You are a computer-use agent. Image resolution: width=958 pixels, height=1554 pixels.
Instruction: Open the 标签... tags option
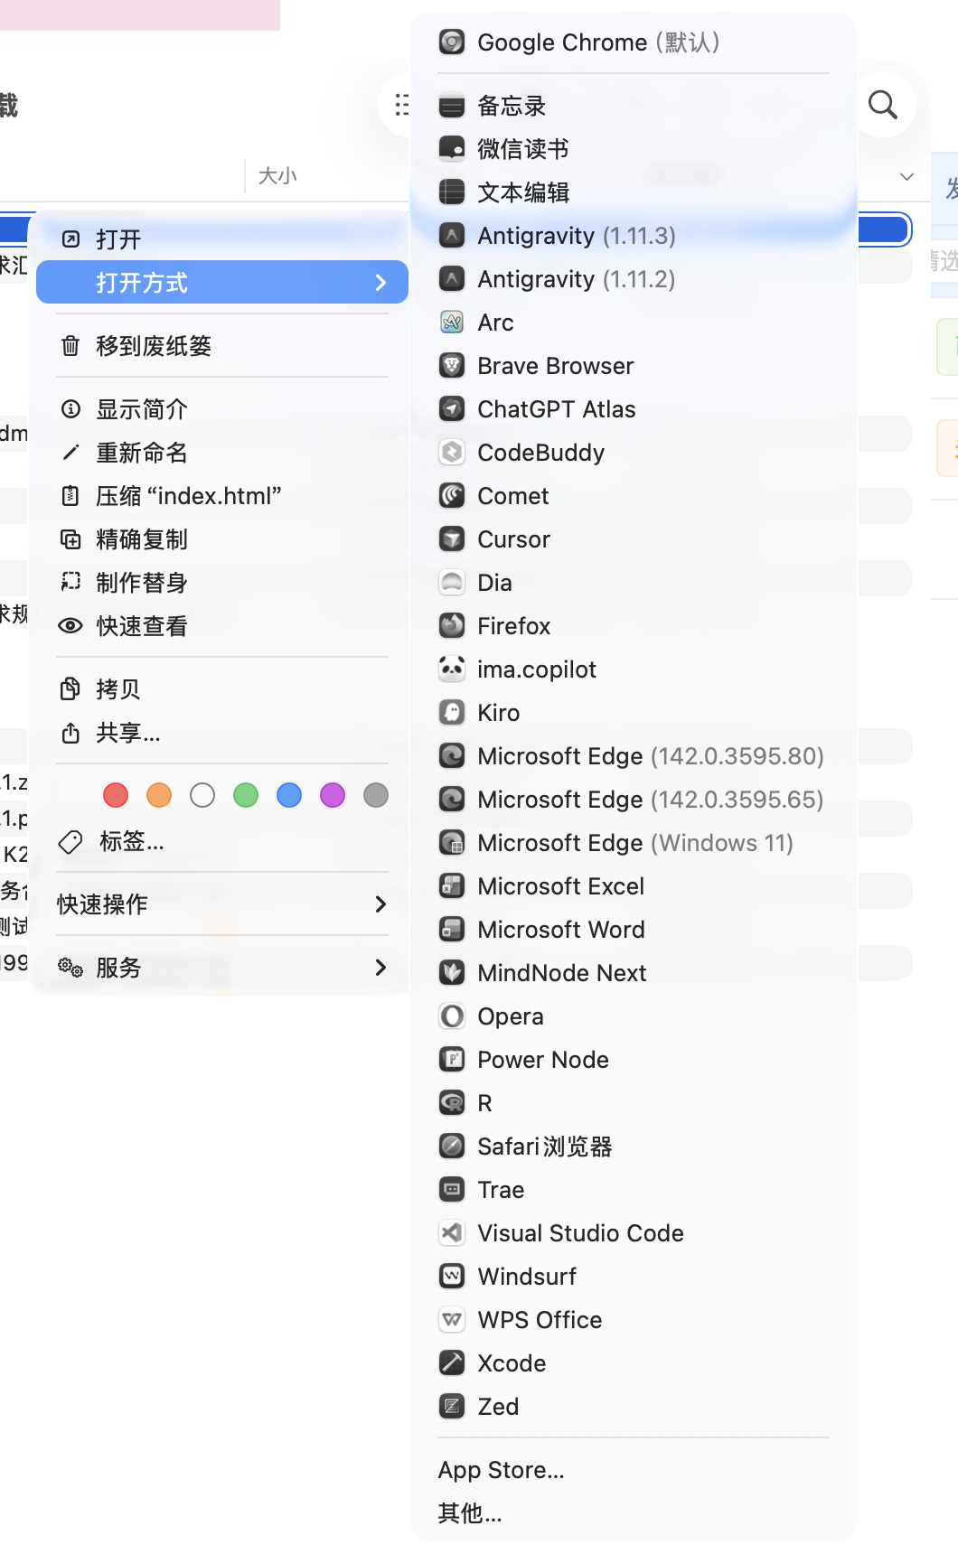coord(222,841)
